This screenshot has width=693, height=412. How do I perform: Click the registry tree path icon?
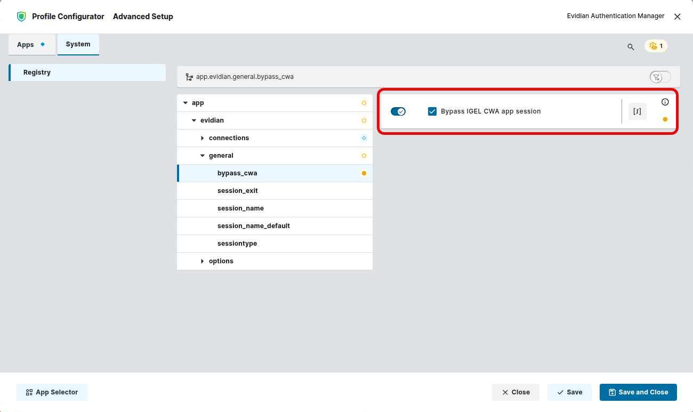pos(189,77)
